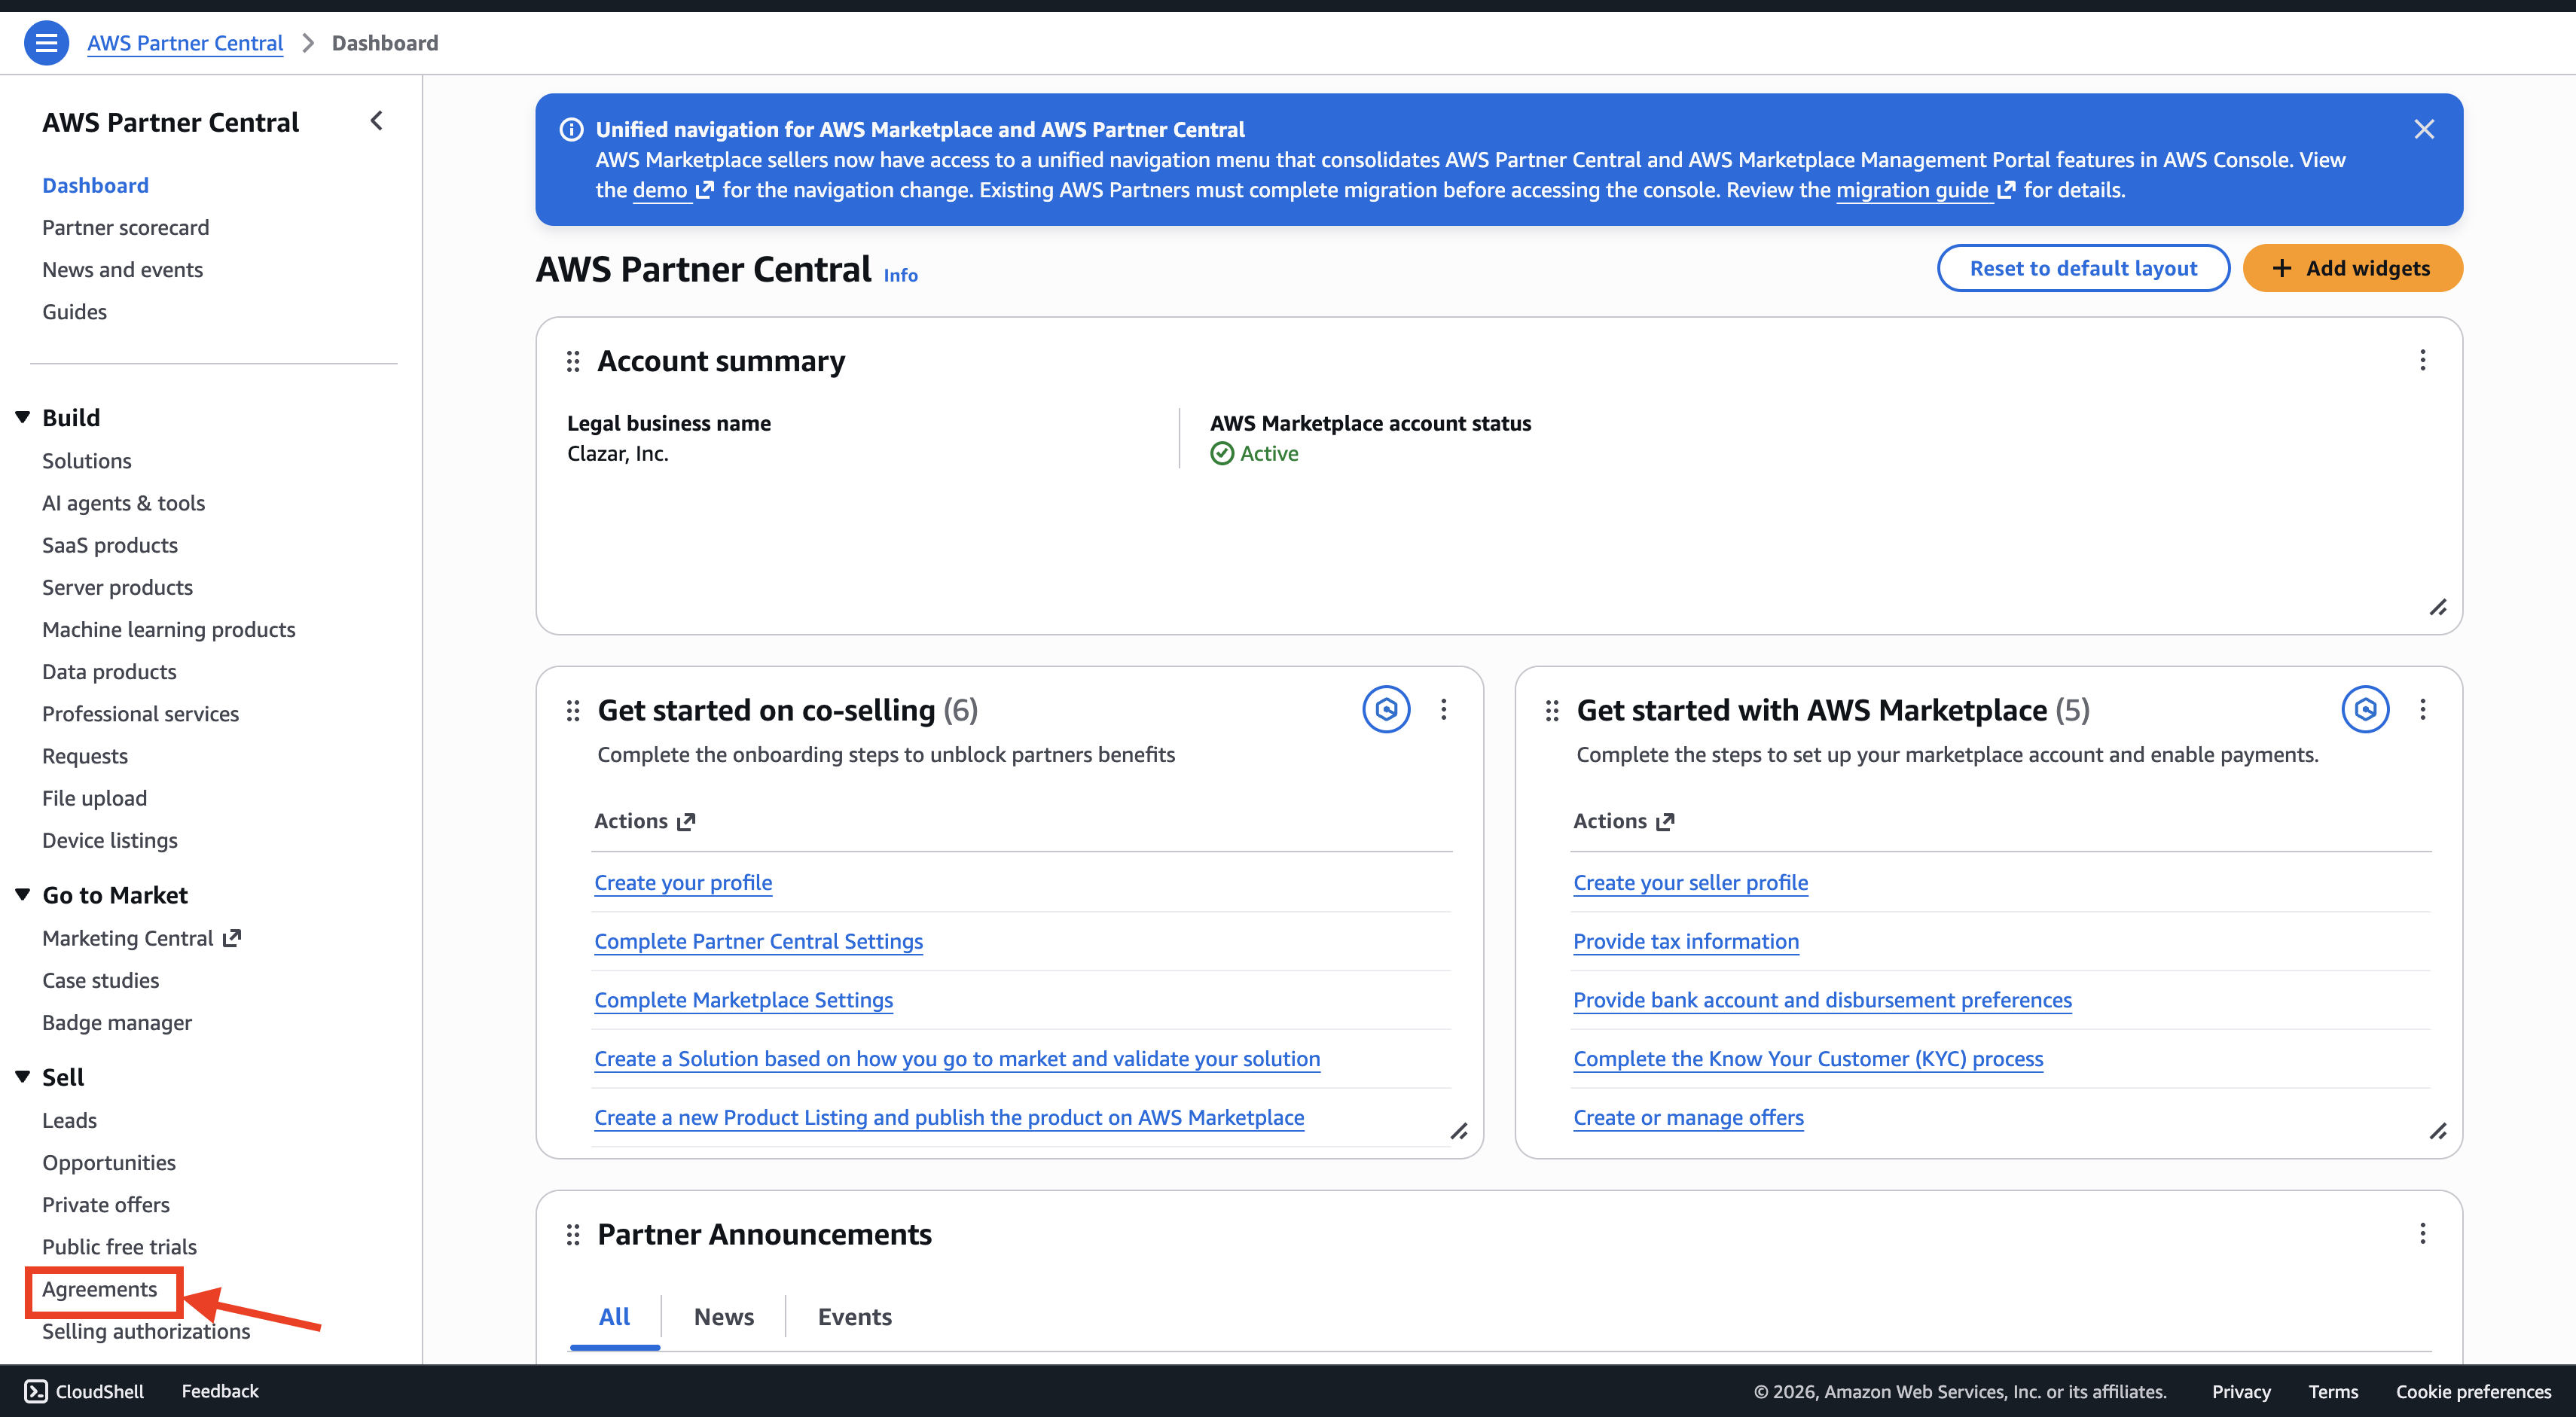Screen dimensions: 2576x1417
Task: Open Cookie preferences in the footer
Action: pyautogui.click(x=2473, y=1391)
